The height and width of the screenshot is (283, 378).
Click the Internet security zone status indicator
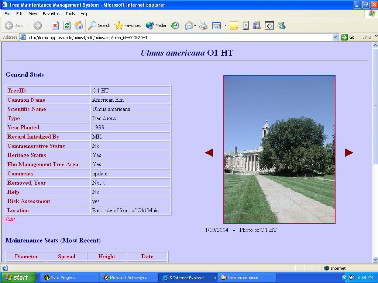tap(335, 268)
